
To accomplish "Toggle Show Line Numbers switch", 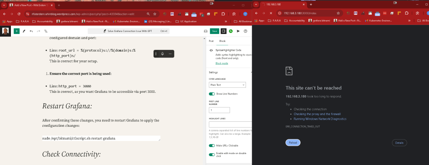I will 212,94.
